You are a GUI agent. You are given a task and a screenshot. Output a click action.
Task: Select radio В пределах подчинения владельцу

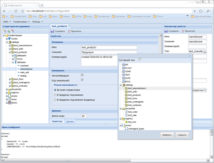(x=55, y=100)
